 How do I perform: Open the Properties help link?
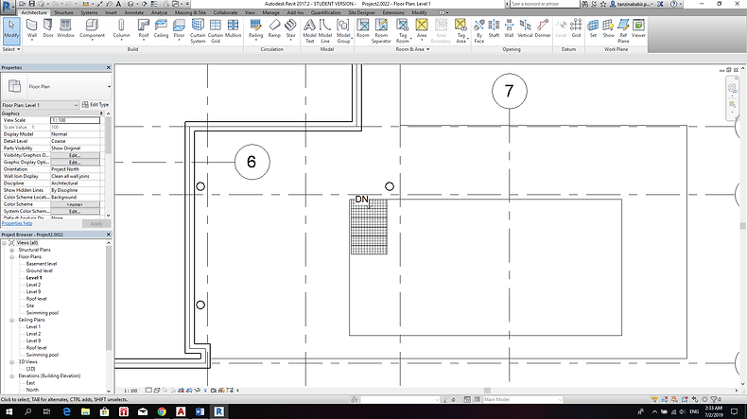point(17,223)
